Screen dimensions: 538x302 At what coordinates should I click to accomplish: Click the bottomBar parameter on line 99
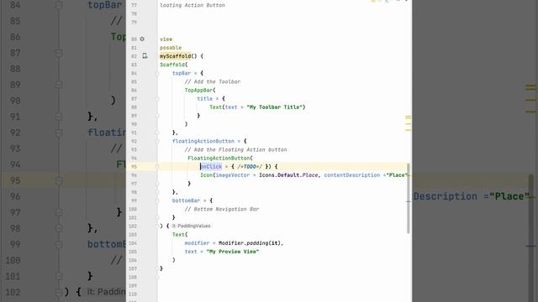[x=187, y=200]
